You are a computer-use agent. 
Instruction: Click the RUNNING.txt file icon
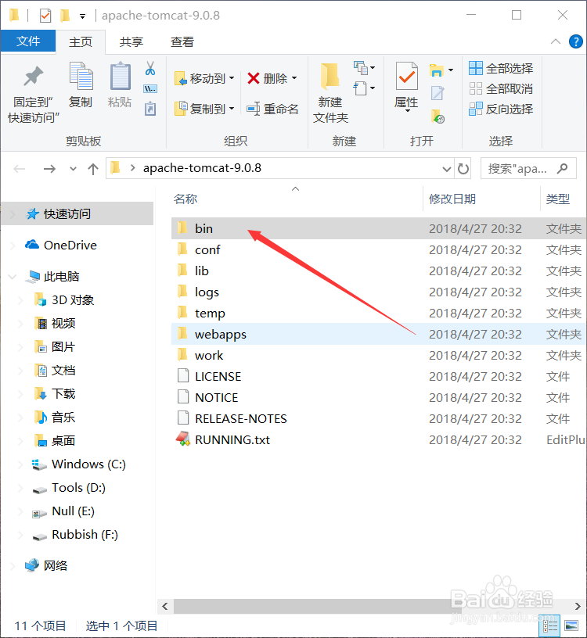[183, 439]
